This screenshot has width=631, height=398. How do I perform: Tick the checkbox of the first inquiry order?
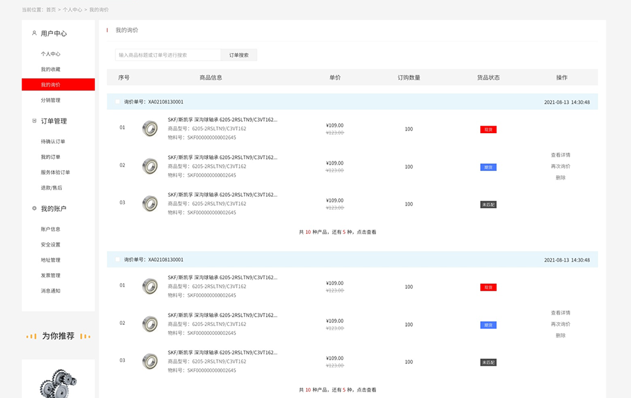click(x=117, y=102)
